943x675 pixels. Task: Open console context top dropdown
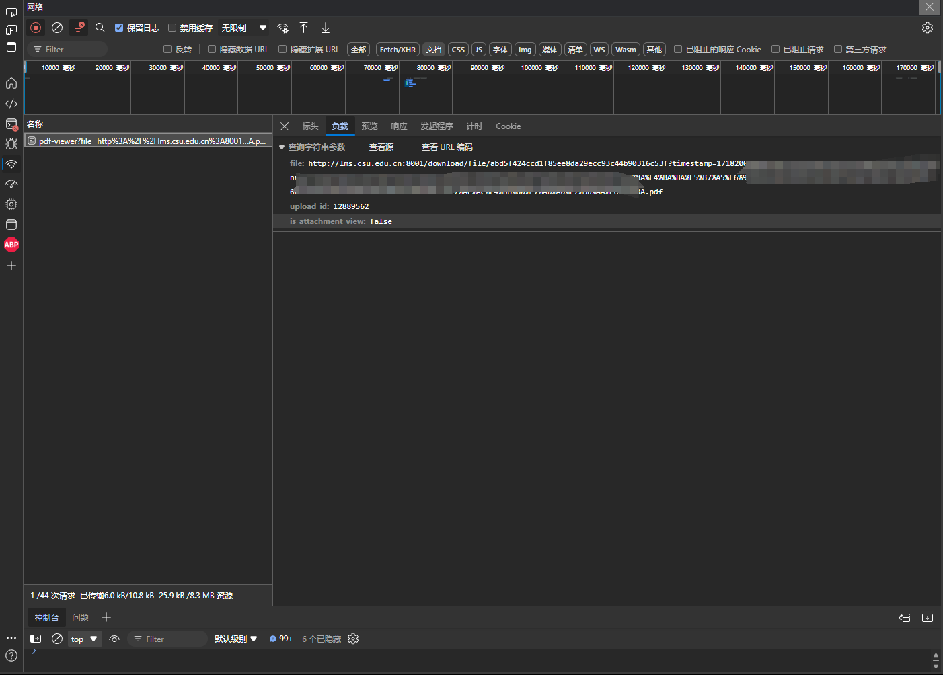click(84, 639)
